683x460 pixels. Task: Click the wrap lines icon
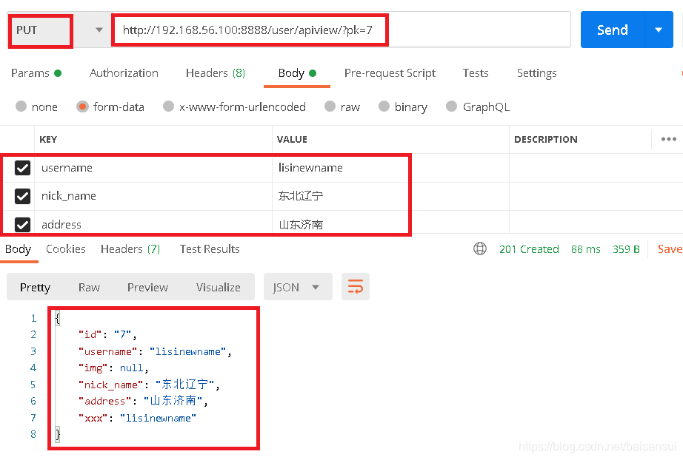(x=356, y=287)
